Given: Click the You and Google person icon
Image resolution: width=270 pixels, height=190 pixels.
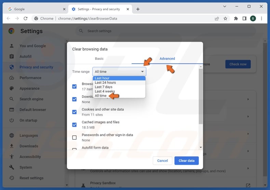Looking at the screenshot, I should (x=12, y=46).
